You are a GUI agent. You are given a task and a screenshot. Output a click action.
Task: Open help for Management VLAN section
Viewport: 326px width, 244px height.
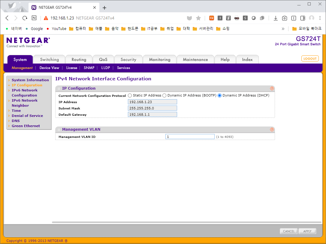(x=272, y=129)
